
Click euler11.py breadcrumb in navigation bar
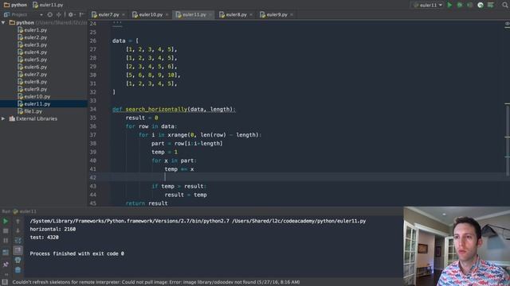click(48, 5)
